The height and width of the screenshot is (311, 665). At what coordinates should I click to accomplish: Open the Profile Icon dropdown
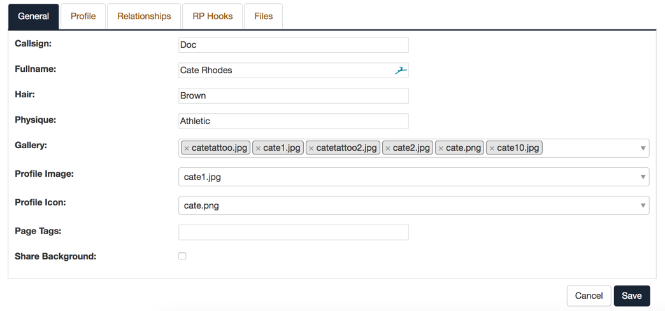[414, 205]
